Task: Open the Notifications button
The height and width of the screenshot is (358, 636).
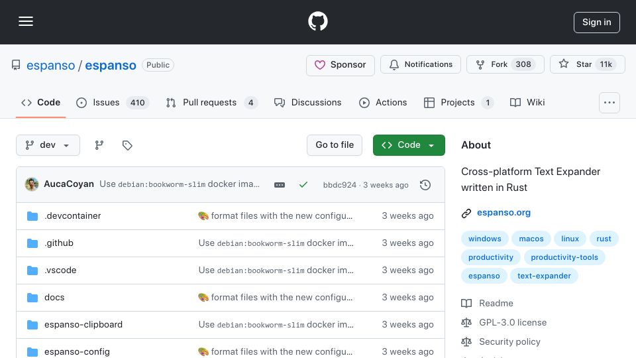Action: [x=421, y=64]
